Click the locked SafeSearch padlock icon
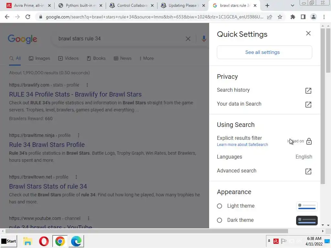331x248 pixels. pyautogui.click(x=309, y=141)
